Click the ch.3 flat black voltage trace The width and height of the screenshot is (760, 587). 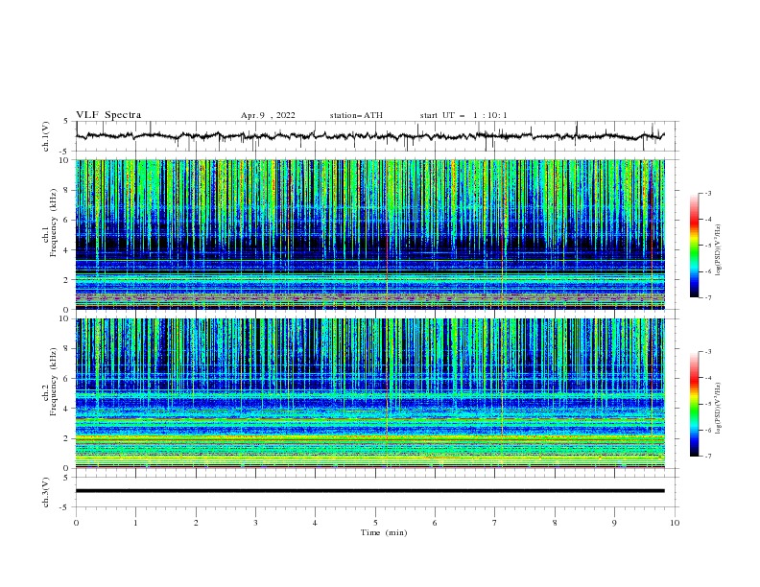tap(369, 491)
